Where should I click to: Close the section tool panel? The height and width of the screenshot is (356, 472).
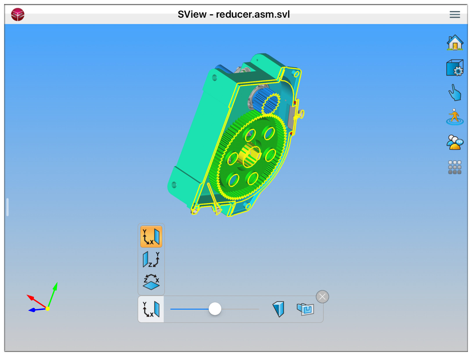pyautogui.click(x=322, y=297)
